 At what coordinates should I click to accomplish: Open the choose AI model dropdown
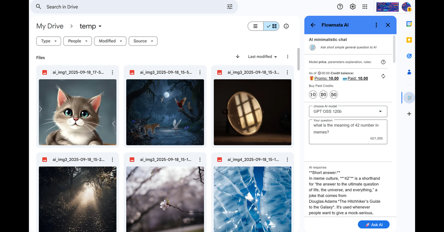[x=348, y=112]
